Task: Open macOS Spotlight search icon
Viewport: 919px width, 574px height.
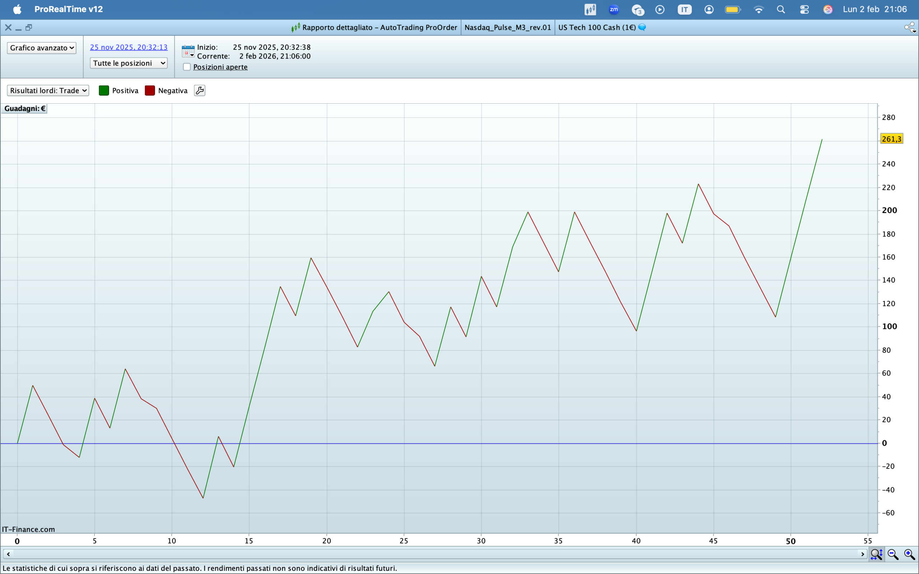Action: tap(781, 9)
